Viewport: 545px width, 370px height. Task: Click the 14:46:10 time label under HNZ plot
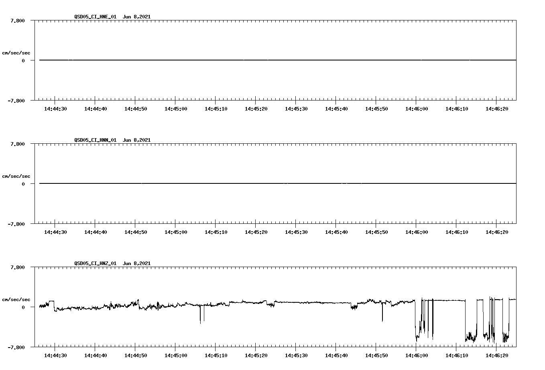(x=457, y=355)
